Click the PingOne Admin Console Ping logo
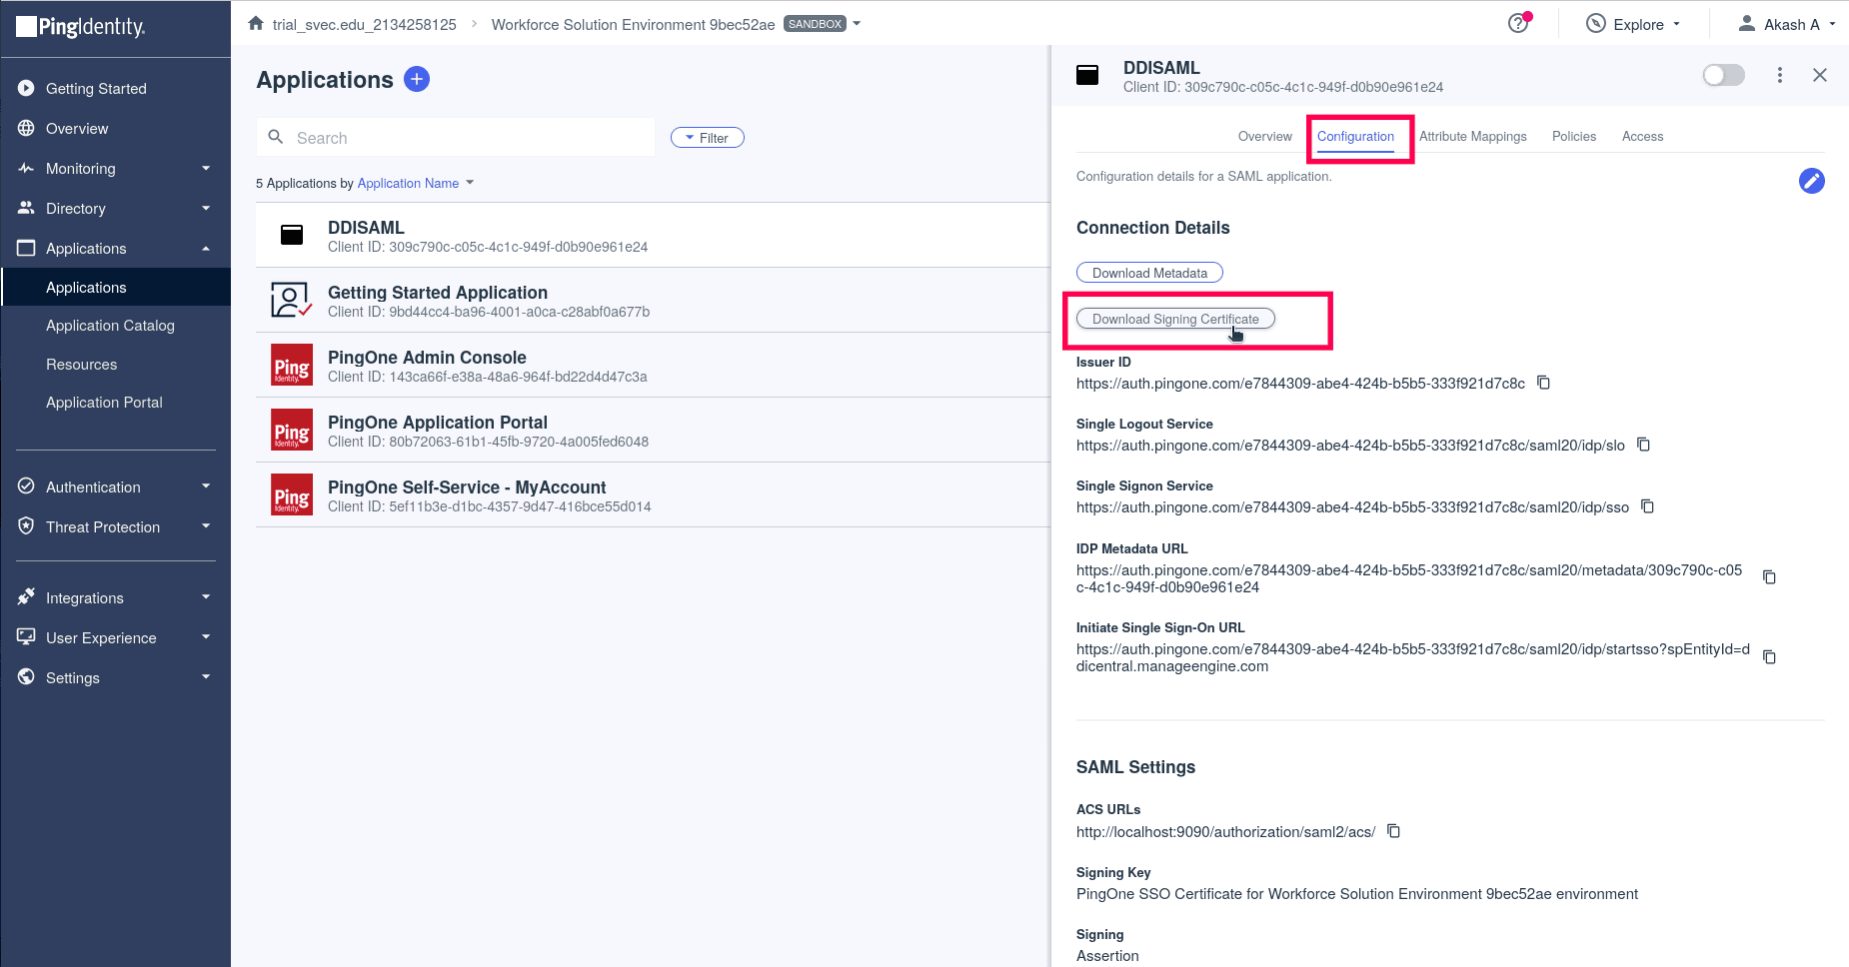This screenshot has width=1849, height=967. [292, 365]
